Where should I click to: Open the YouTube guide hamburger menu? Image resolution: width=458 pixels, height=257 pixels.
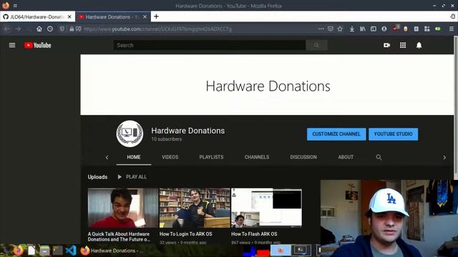tap(12, 45)
